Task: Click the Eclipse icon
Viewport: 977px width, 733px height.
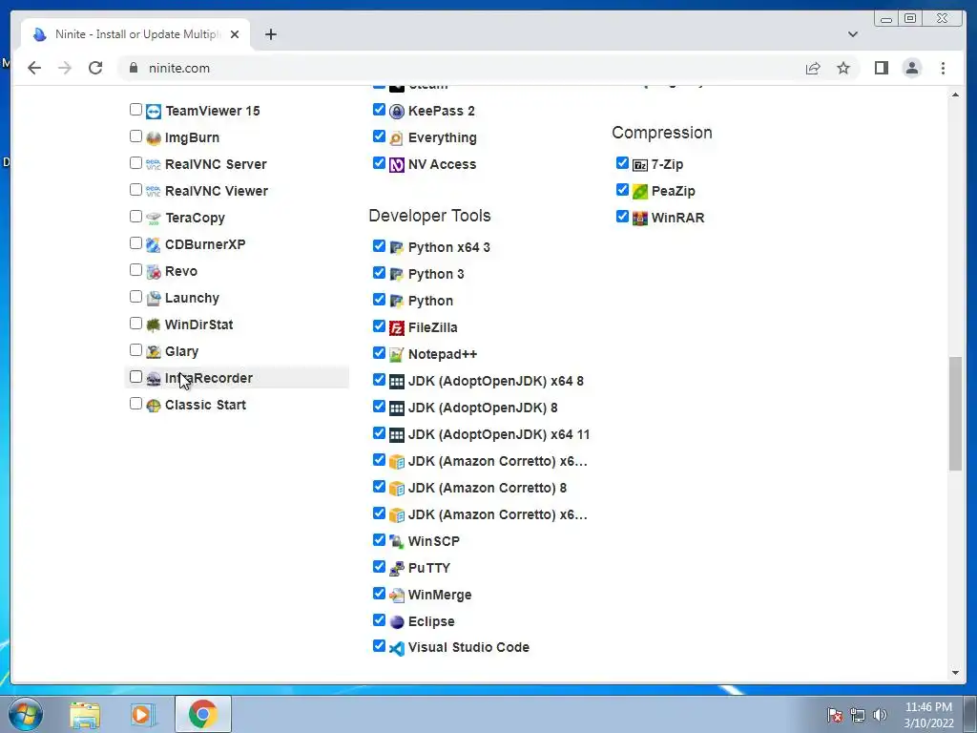Action: pyautogui.click(x=397, y=622)
